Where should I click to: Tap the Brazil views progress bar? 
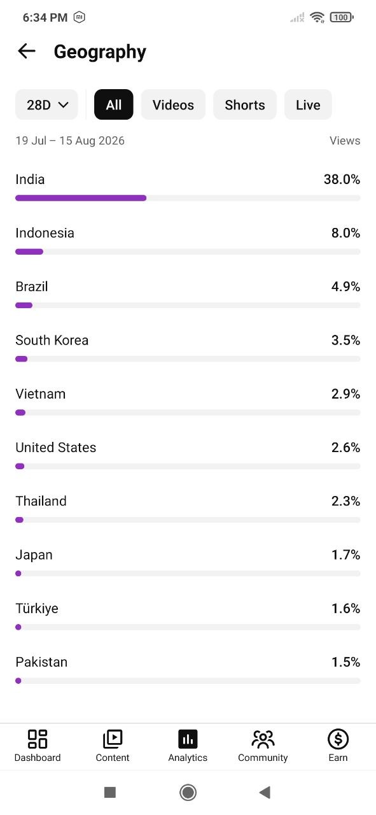188,305
